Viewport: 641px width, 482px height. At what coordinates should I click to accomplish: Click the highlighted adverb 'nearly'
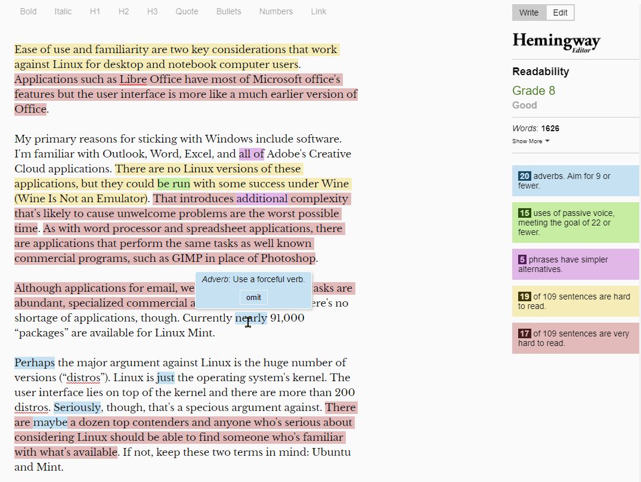point(251,317)
